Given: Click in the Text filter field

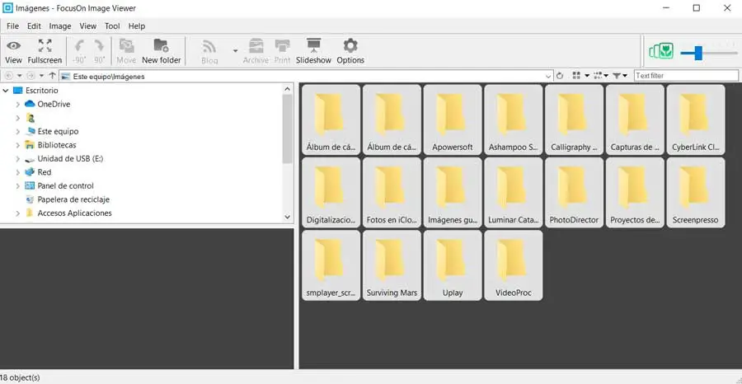Looking at the screenshot, I should pos(686,76).
